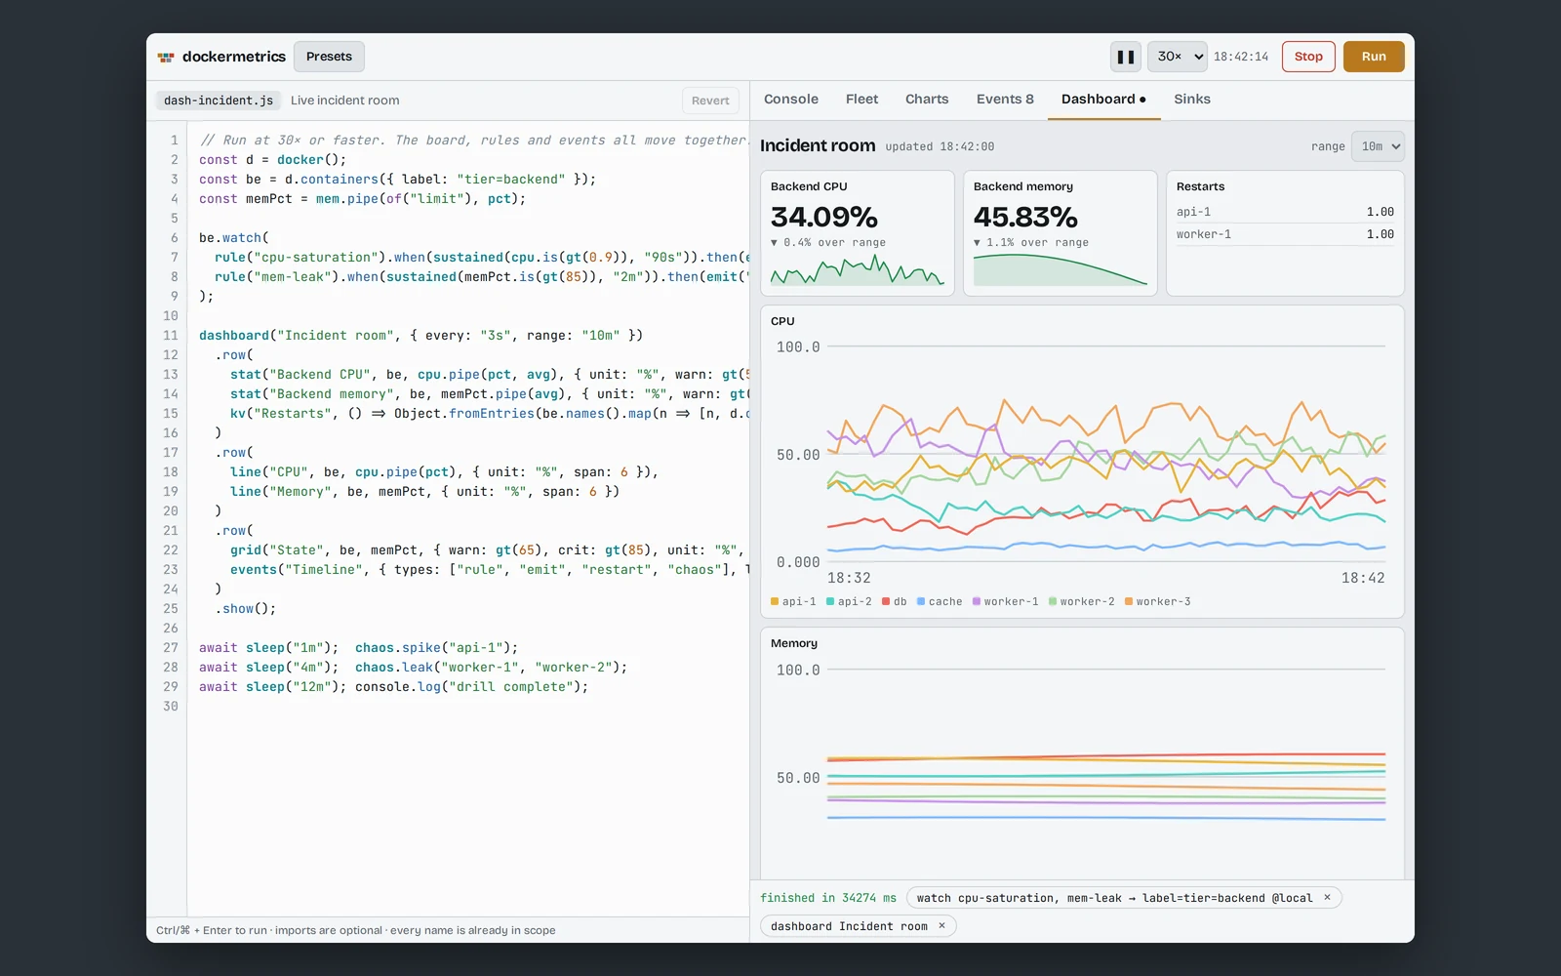Click line number 27 in the gutter
This screenshot has height=976, width=1561.
[171, 648]
